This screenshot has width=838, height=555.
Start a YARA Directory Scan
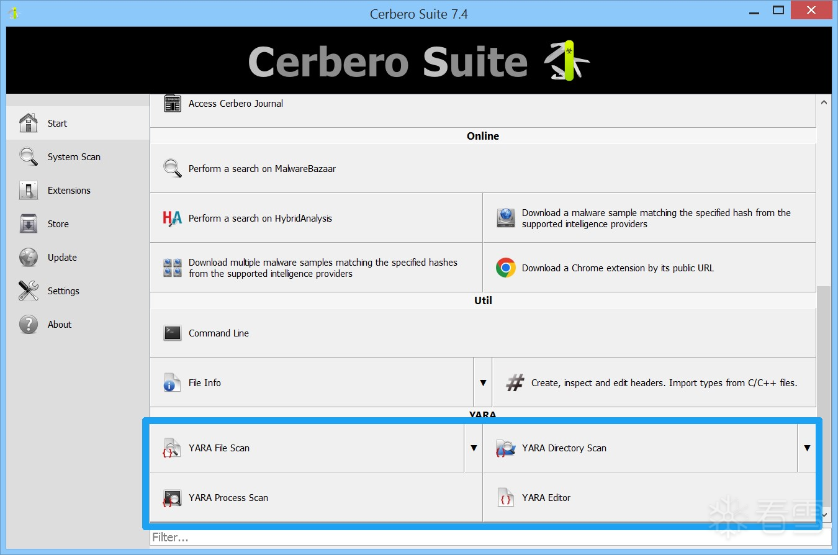(640, 448)
